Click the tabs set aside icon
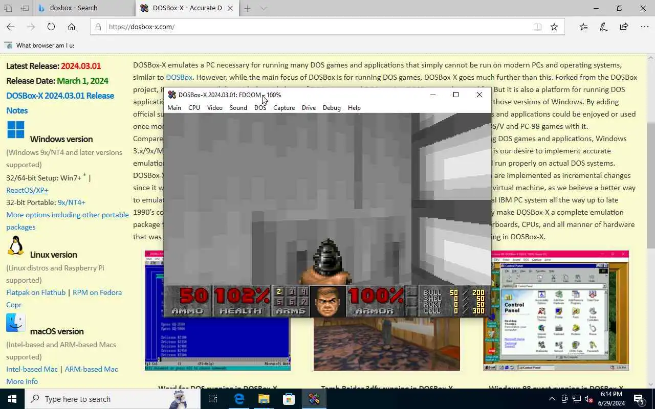This screenshot has height=409, width=655. (x=8, y=8)
